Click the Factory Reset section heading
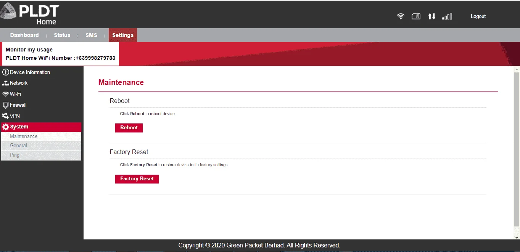 point(129,152)
